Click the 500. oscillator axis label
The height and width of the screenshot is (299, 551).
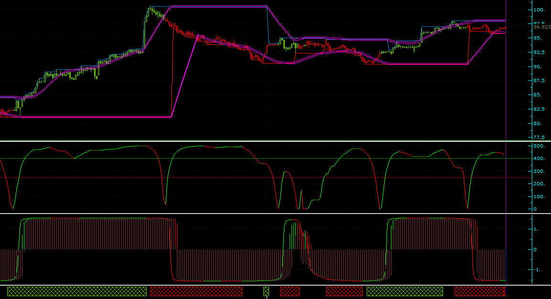pos(539,146)
